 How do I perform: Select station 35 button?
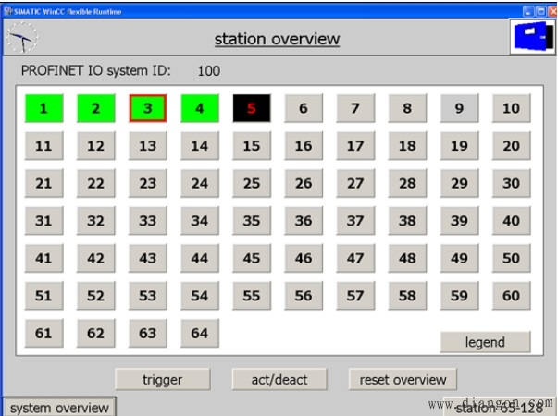pyautogui.click(x=252, y=220)
